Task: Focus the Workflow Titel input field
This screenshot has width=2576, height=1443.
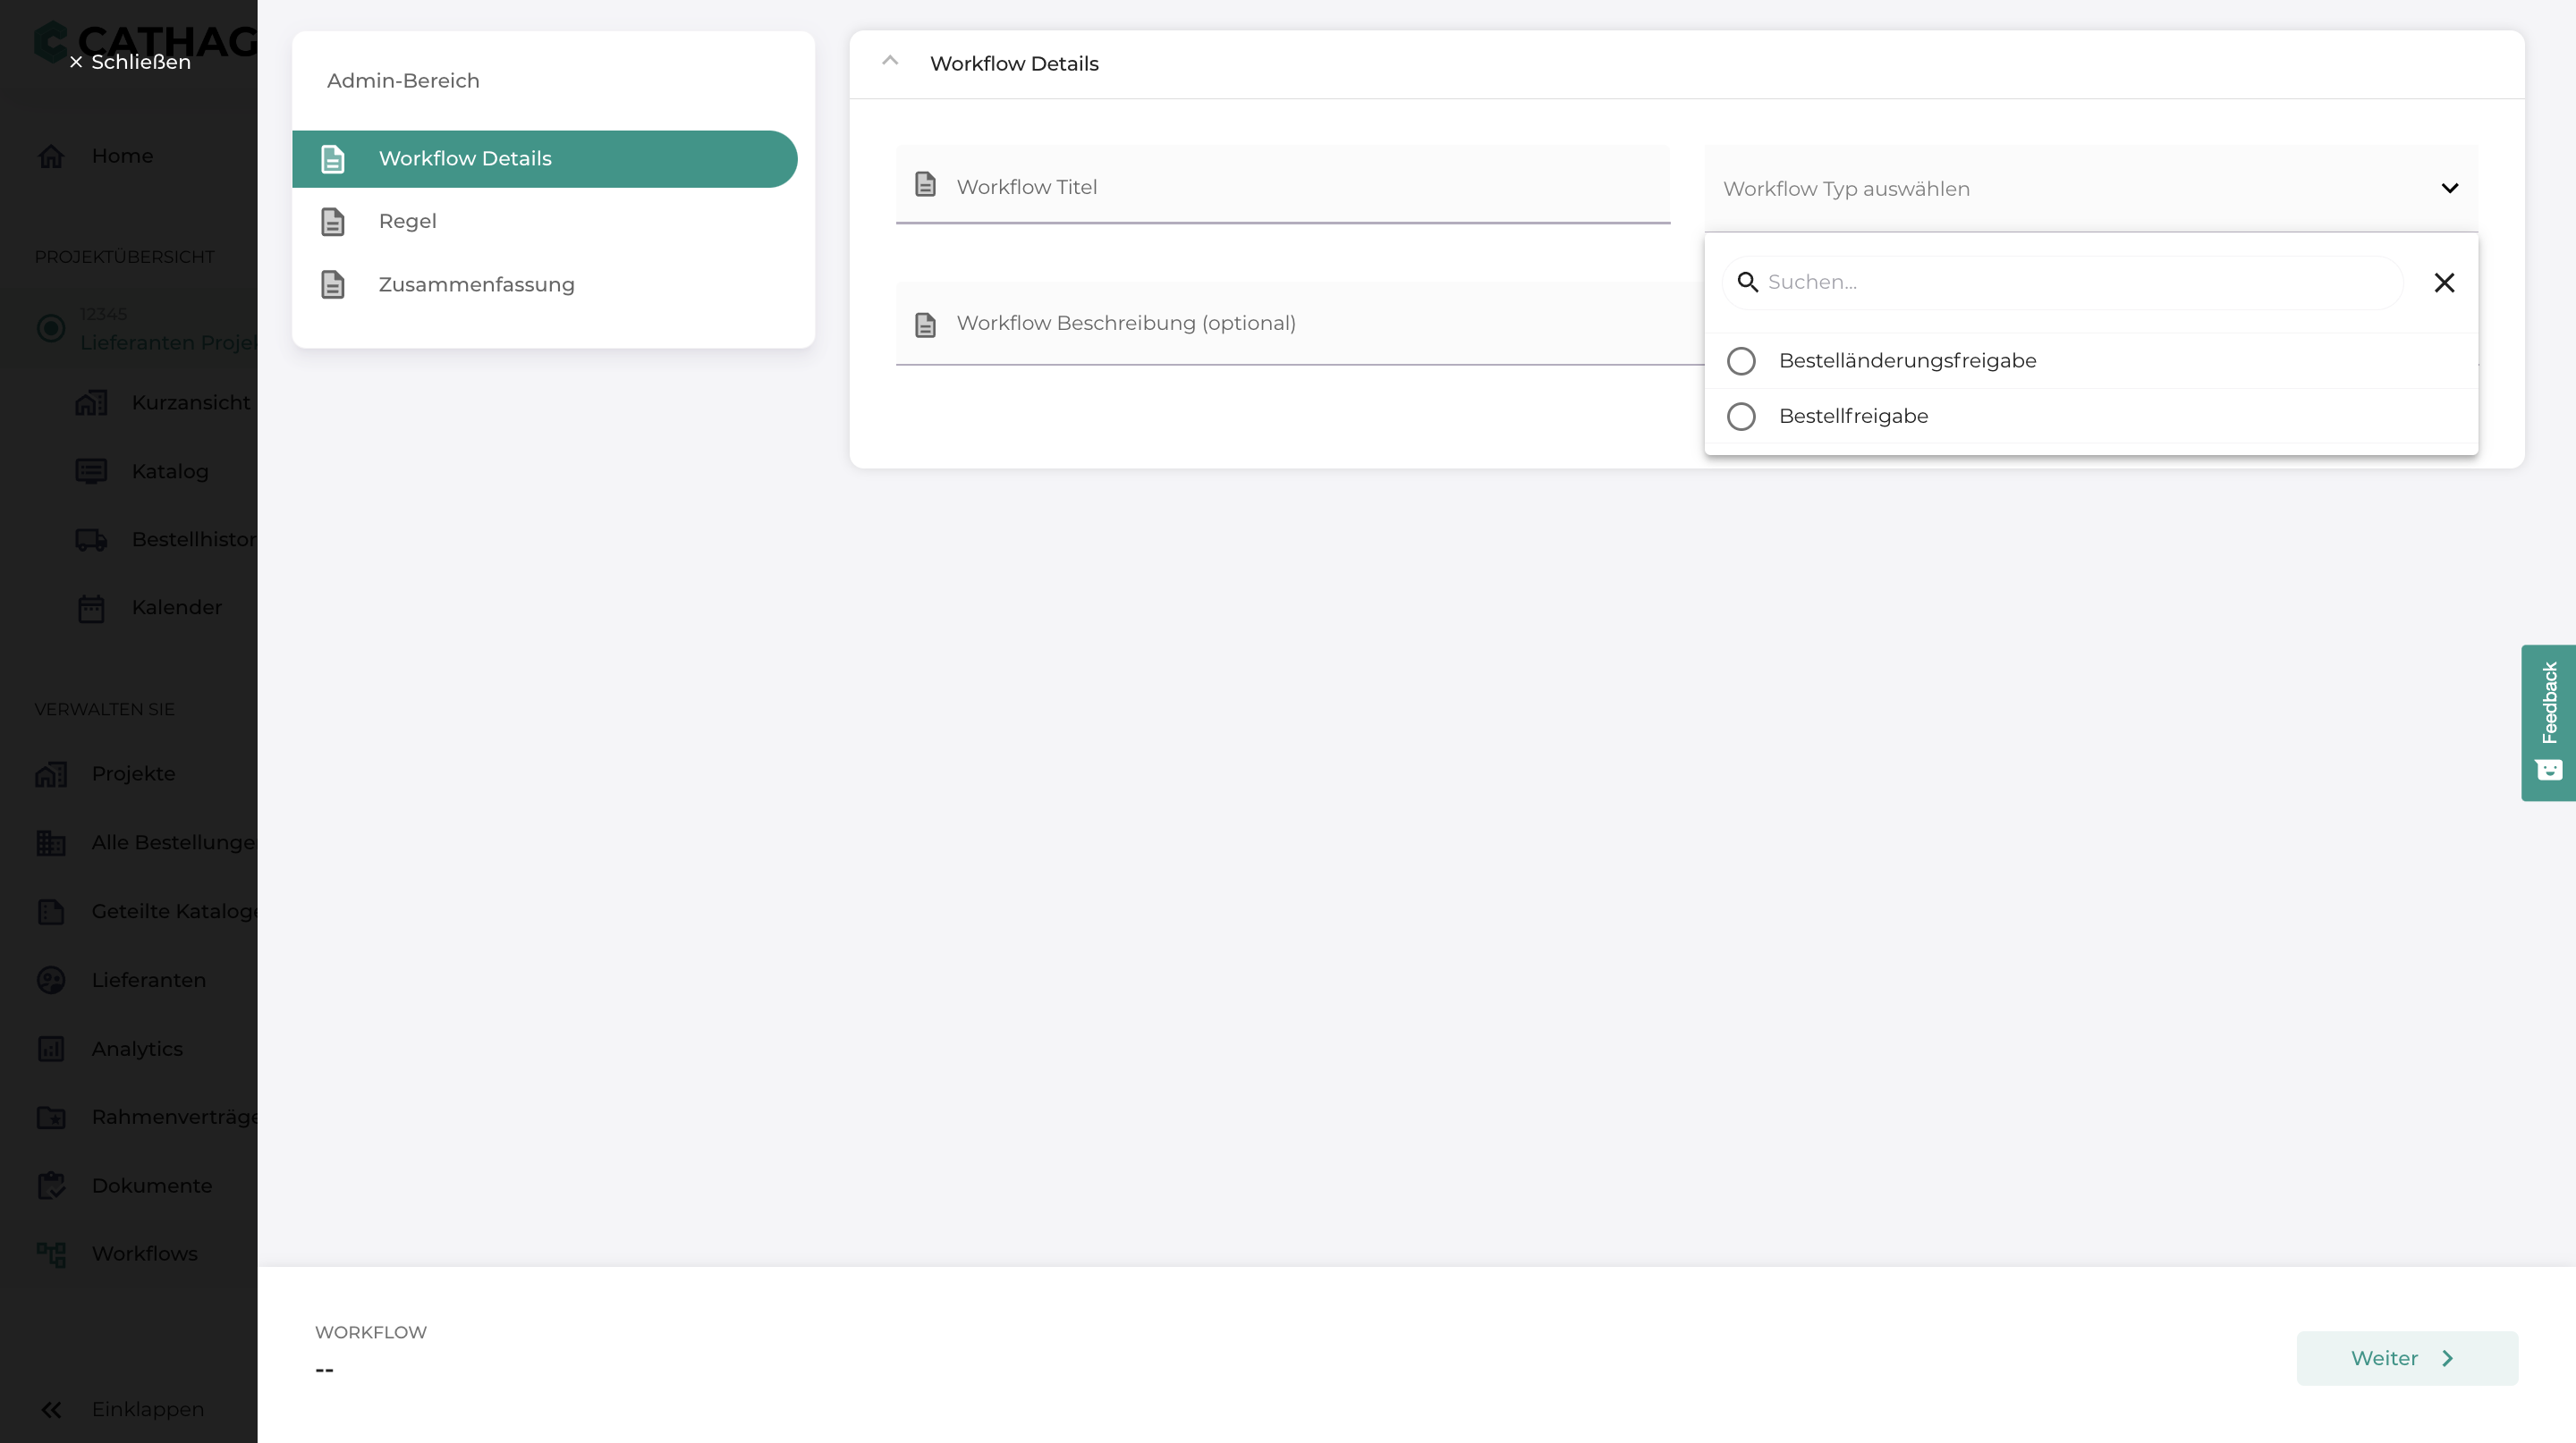Action: [1283, 186]
